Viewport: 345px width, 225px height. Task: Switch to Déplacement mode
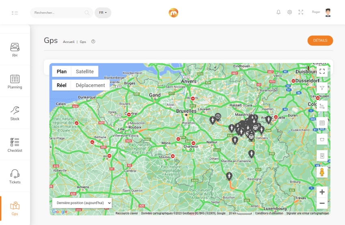coord(90,85)
